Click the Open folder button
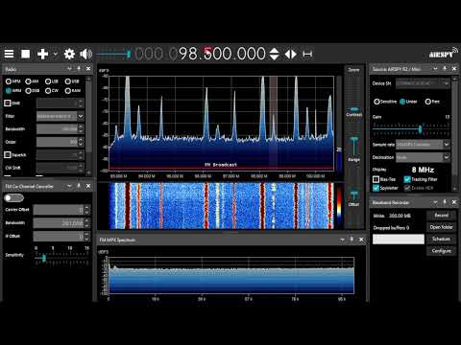 point(441,227)
